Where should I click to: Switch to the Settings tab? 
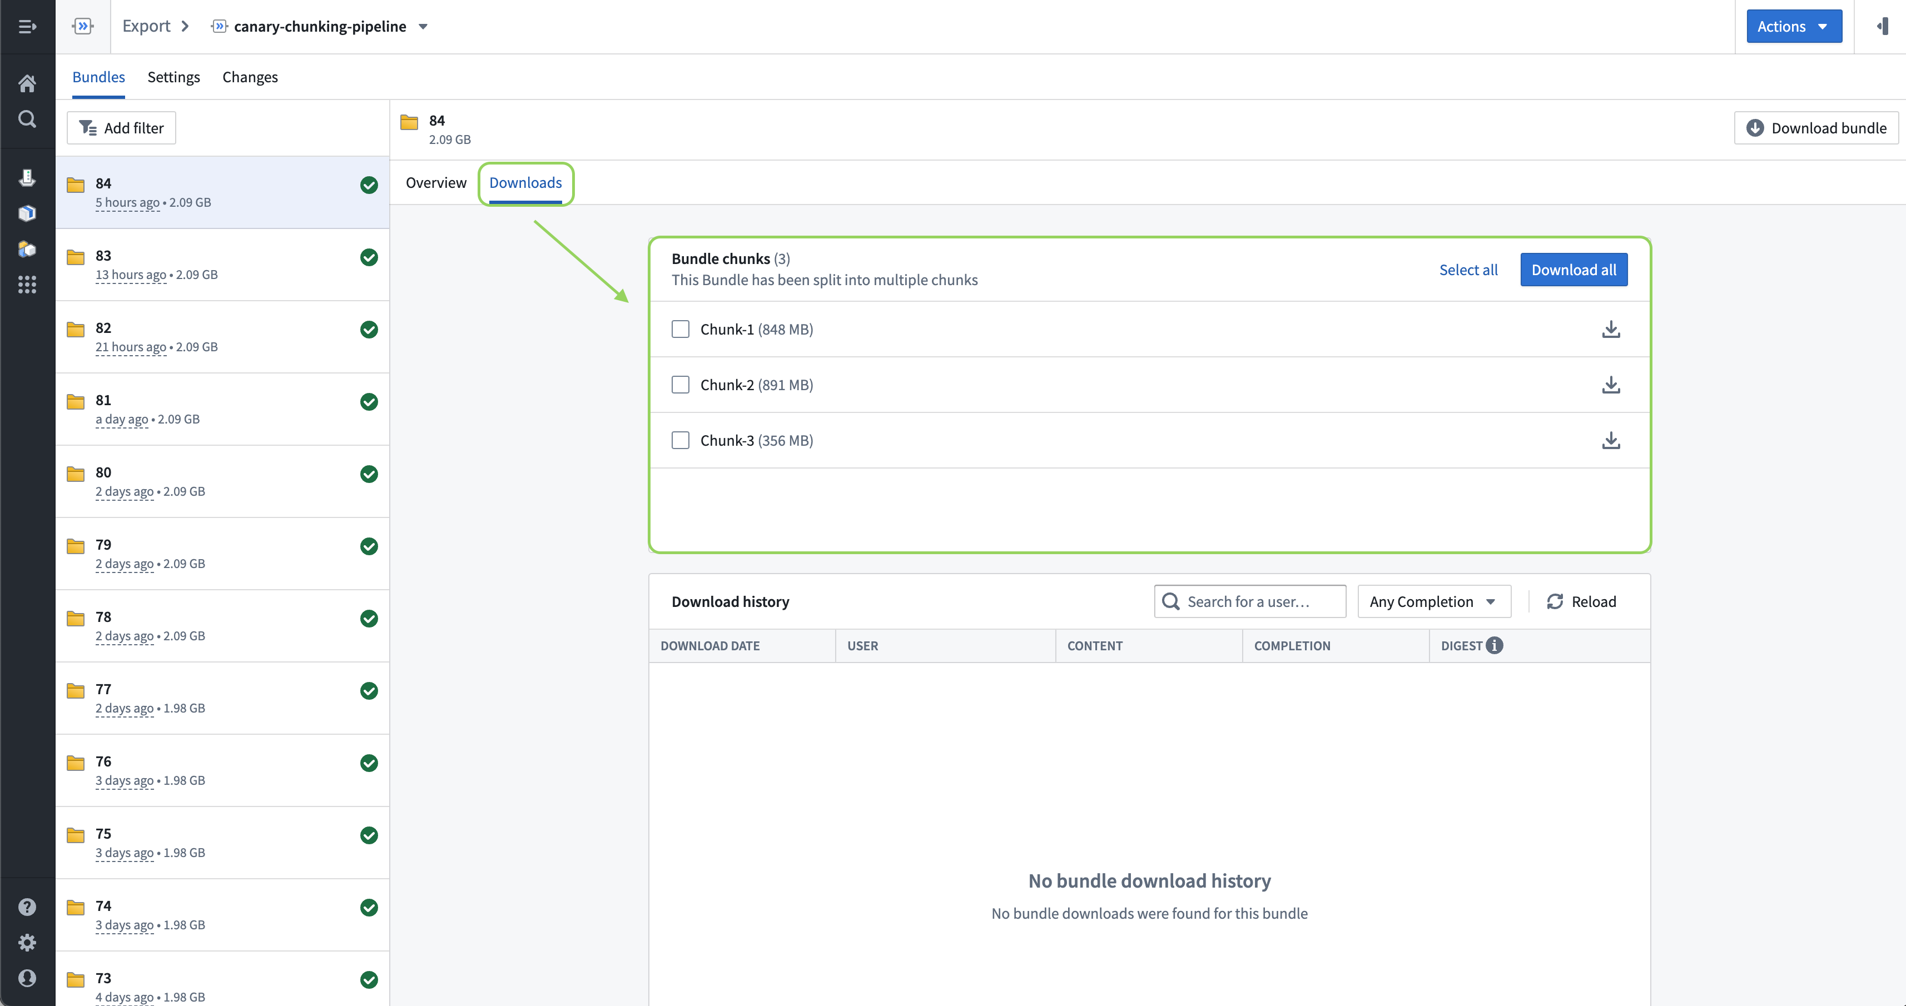pyautogui.click(x=174, y=77)
